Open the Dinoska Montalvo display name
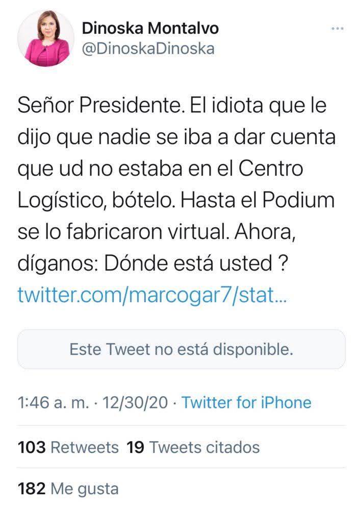 [150, 28]
